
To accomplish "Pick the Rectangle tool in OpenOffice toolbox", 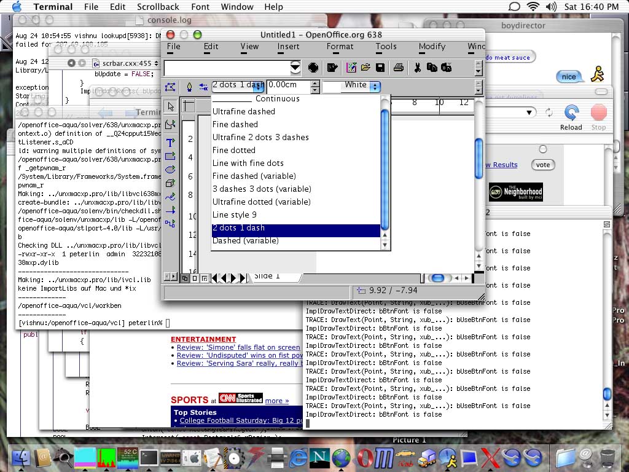I will [x=170, y=155].
